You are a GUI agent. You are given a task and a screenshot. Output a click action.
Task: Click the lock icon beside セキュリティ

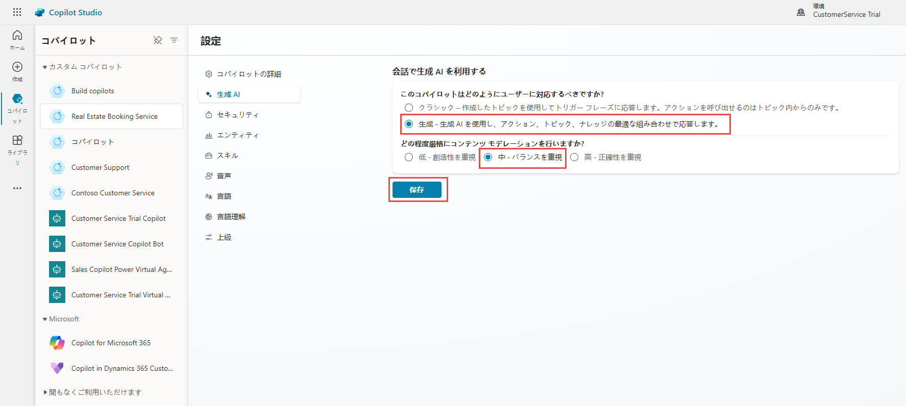pos(209,115)
